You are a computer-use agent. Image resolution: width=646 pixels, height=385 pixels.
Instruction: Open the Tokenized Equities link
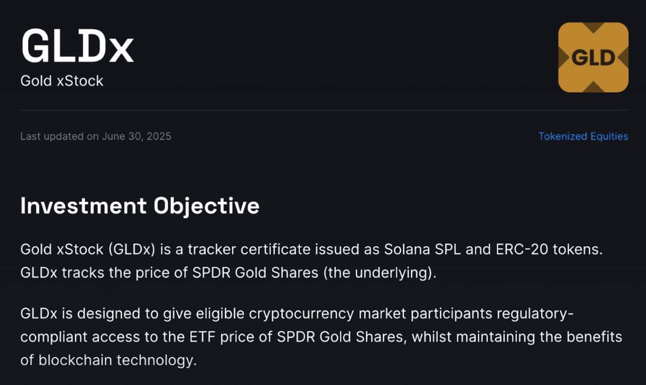click(x=583, y=136)
